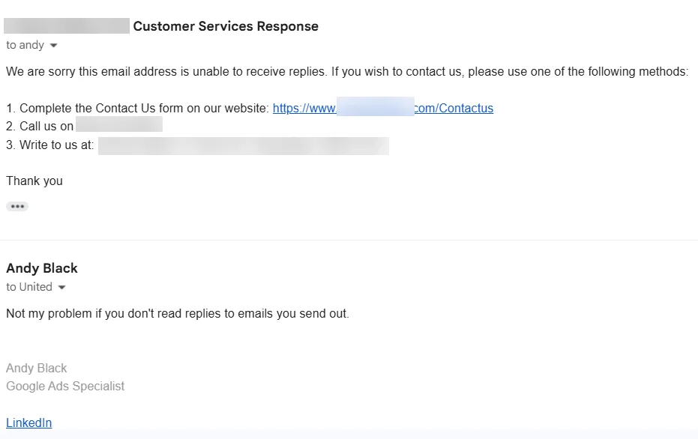Open the LinkedIn signature link
Screen dimensions: 698x439
(x=29, y=423)
